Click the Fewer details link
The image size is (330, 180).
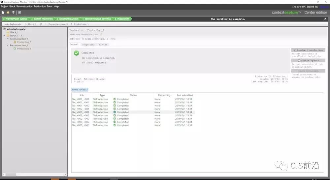click(x=80, y=90)
